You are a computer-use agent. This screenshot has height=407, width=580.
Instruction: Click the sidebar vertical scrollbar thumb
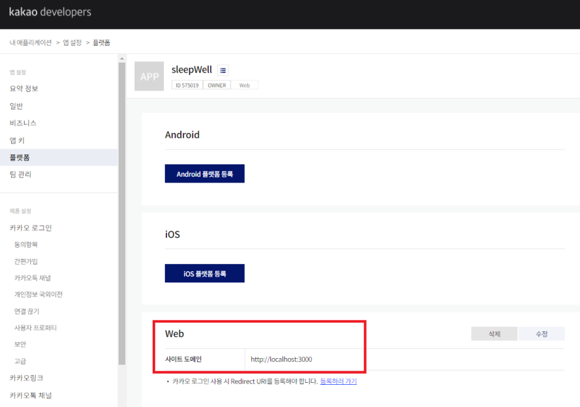[x=122, y=214]
